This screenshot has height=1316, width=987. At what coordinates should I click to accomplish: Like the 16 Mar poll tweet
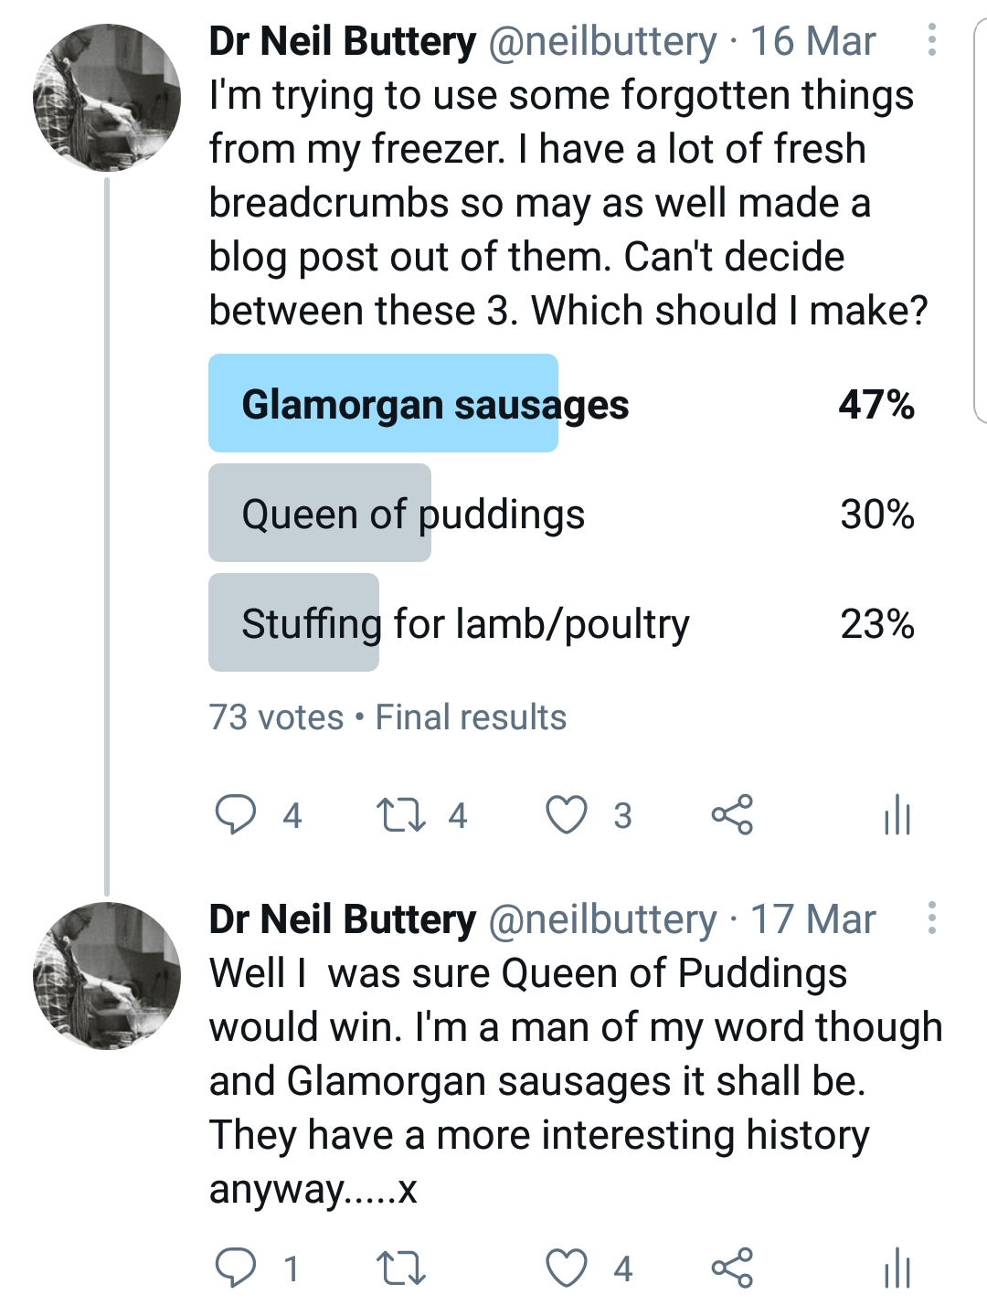click(x=567, y=814)
